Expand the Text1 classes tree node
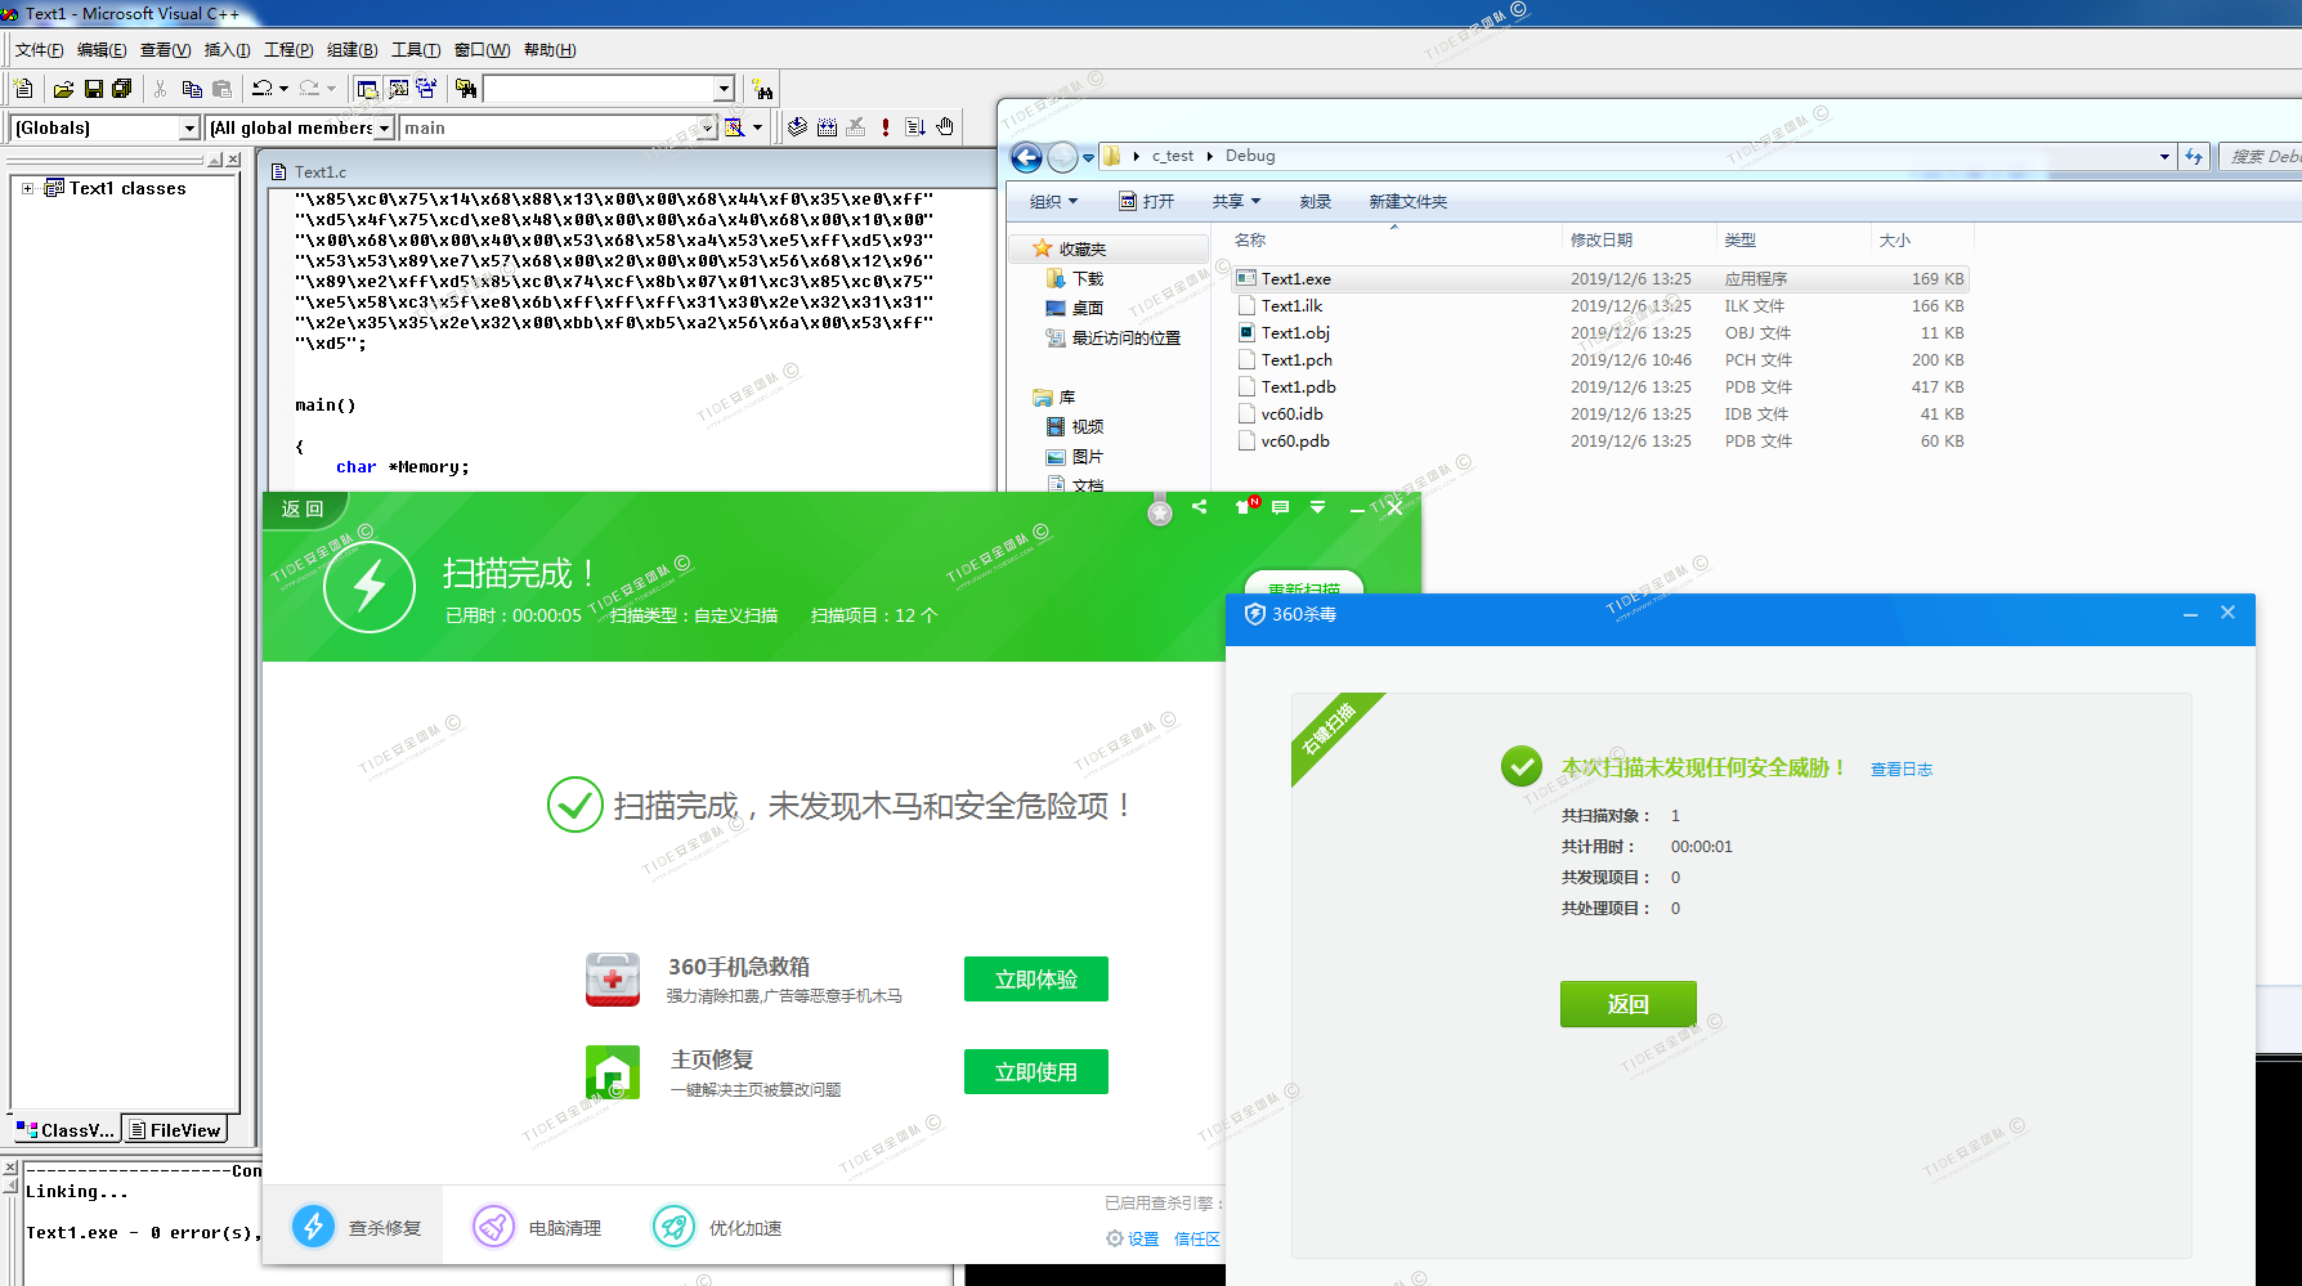The height and width of the screenshot is (1286, 2302). [28, 189]
